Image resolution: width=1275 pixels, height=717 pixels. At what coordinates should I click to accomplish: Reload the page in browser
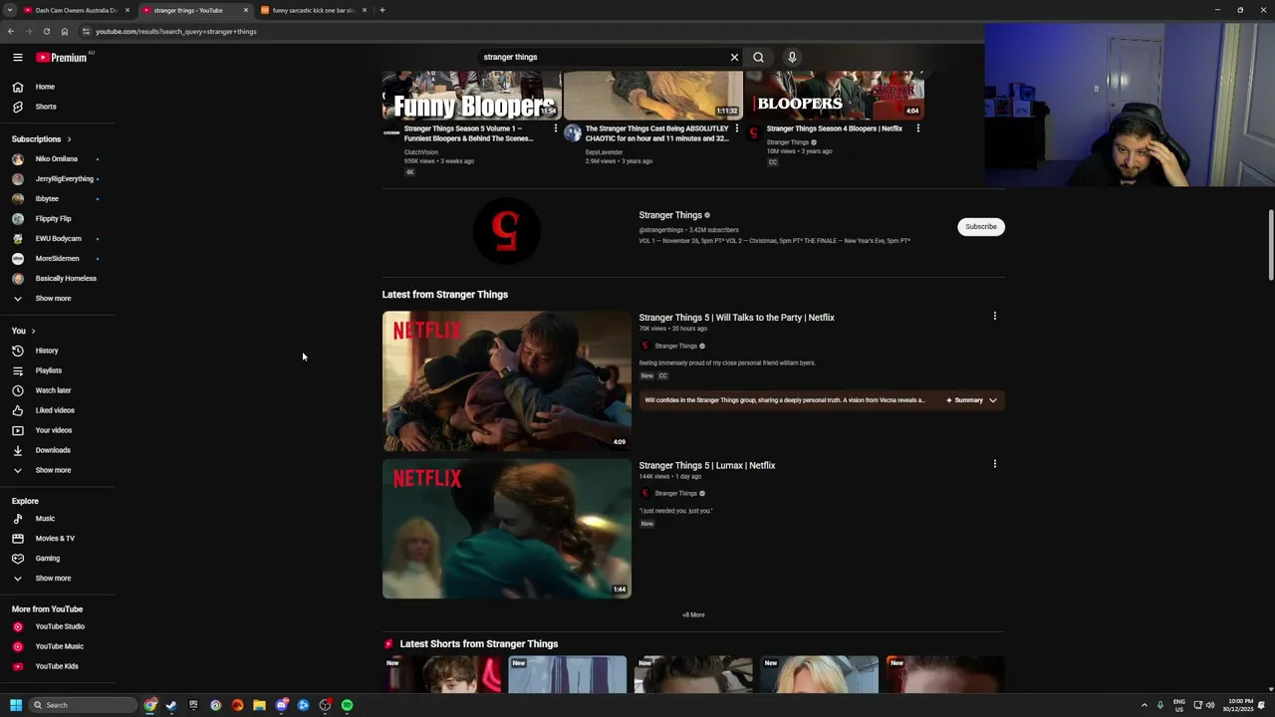(x=46, y=31)
